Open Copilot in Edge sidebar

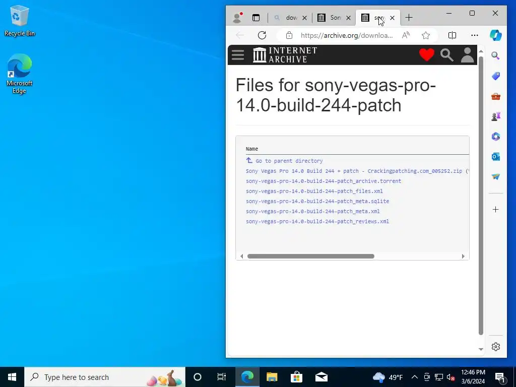pos(496,35)
